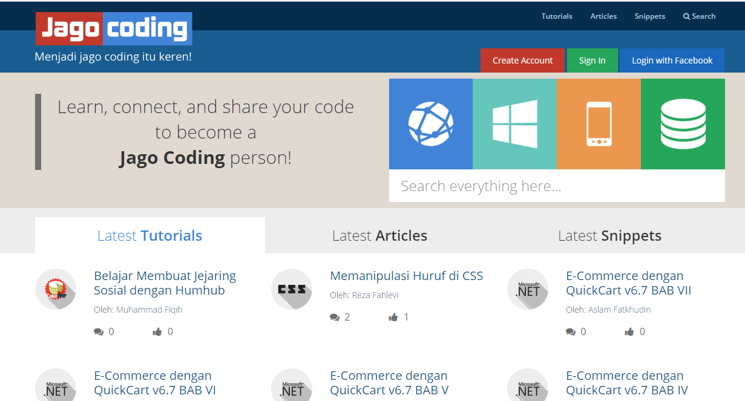Click the Jago Coding logo
The width and height of the screenshot is (745, 401).
tap(114, 28)
